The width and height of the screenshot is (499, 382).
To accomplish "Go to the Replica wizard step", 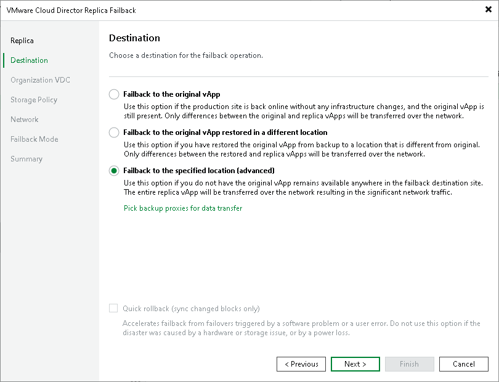I will click(x=22, y=41).
